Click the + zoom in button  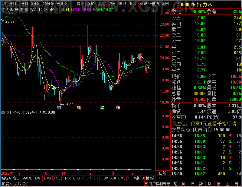159,178
